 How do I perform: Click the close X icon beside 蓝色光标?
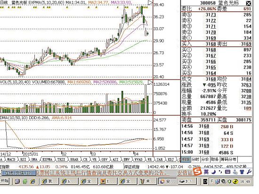[x=249, y=3]
